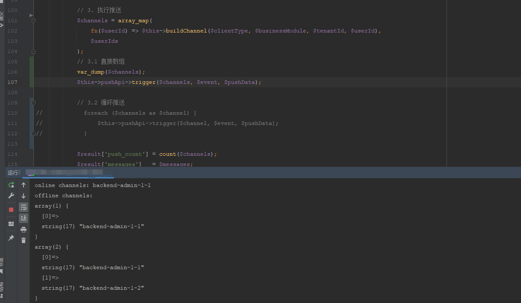Click $result['push_count'] on line 114
521x303 pixels.
click(113, 154)
